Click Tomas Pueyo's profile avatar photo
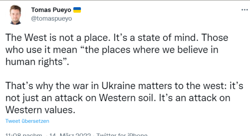 pyautogui.click(x=15, y=15)
